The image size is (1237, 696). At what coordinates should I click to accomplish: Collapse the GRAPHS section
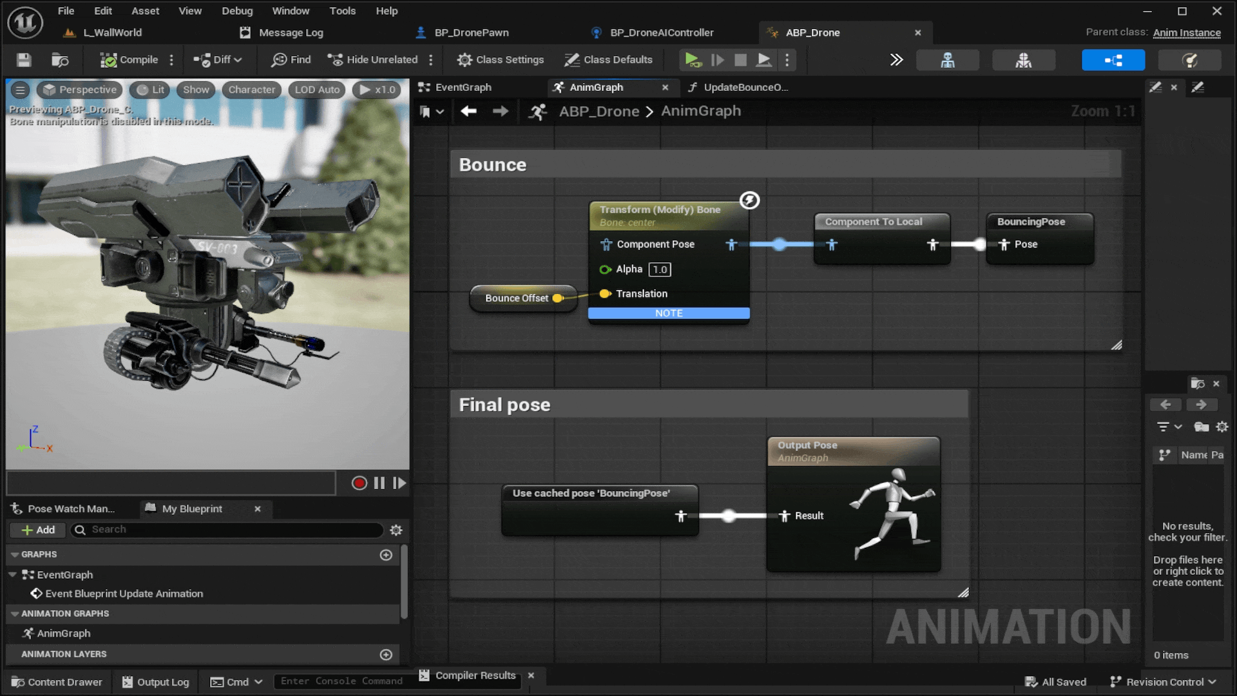click(15, 554)
